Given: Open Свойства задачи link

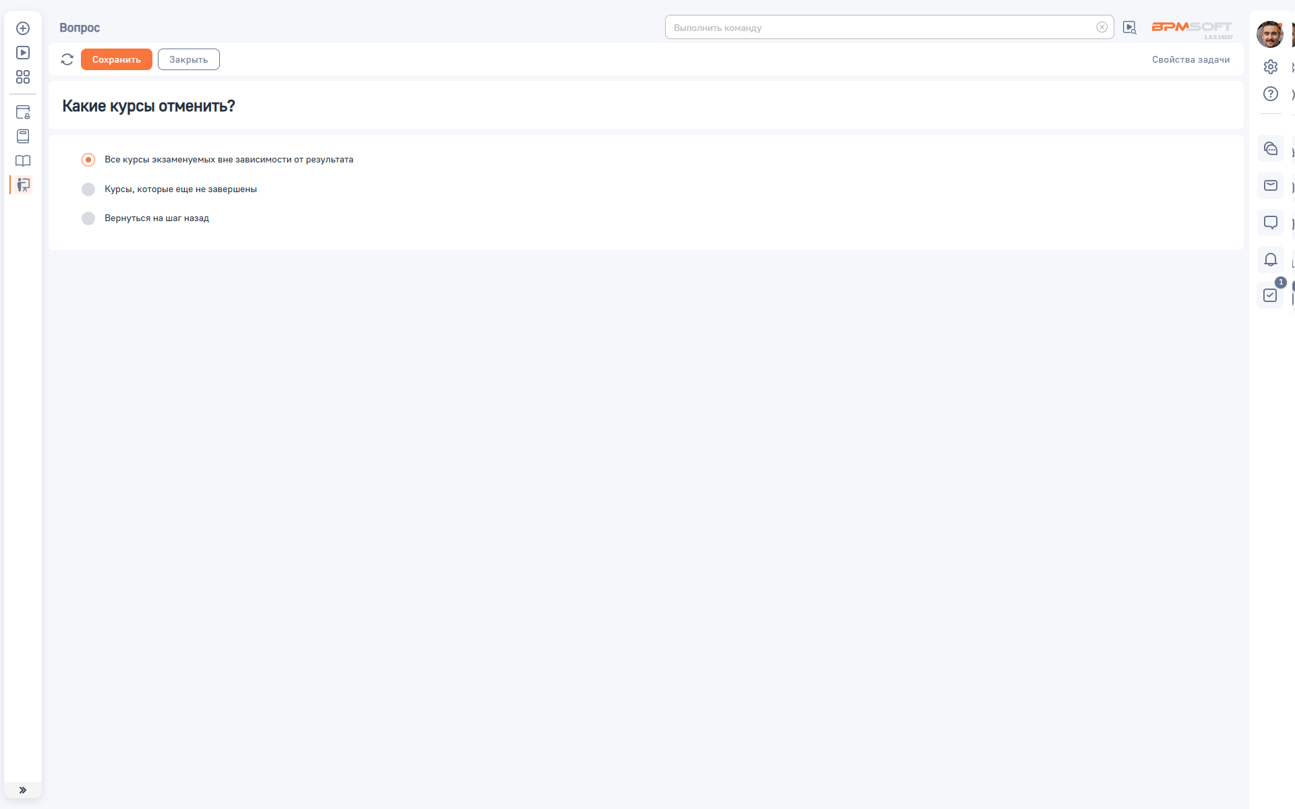Looking at the screenshot, I should click(1190, 59).
